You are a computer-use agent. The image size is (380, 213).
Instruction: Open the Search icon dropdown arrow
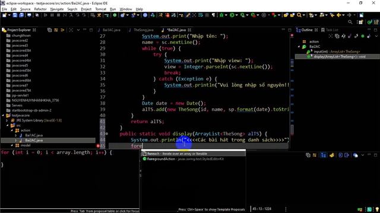tap(303, 15)
